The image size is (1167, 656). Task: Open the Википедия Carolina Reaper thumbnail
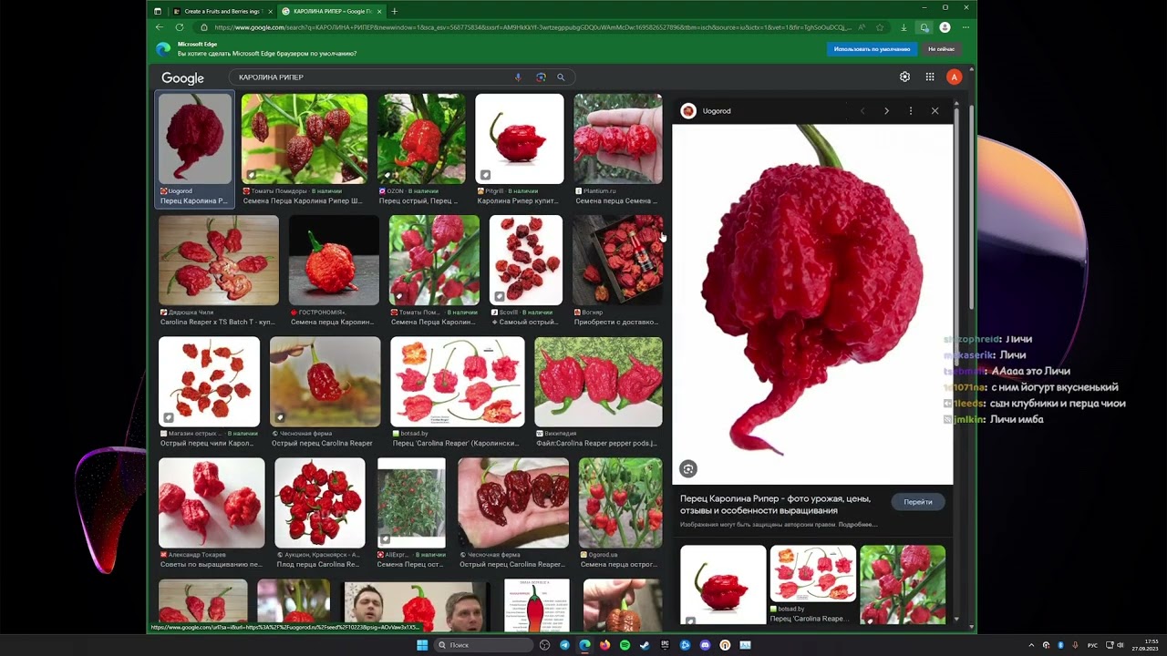click(x=598, y=382)
